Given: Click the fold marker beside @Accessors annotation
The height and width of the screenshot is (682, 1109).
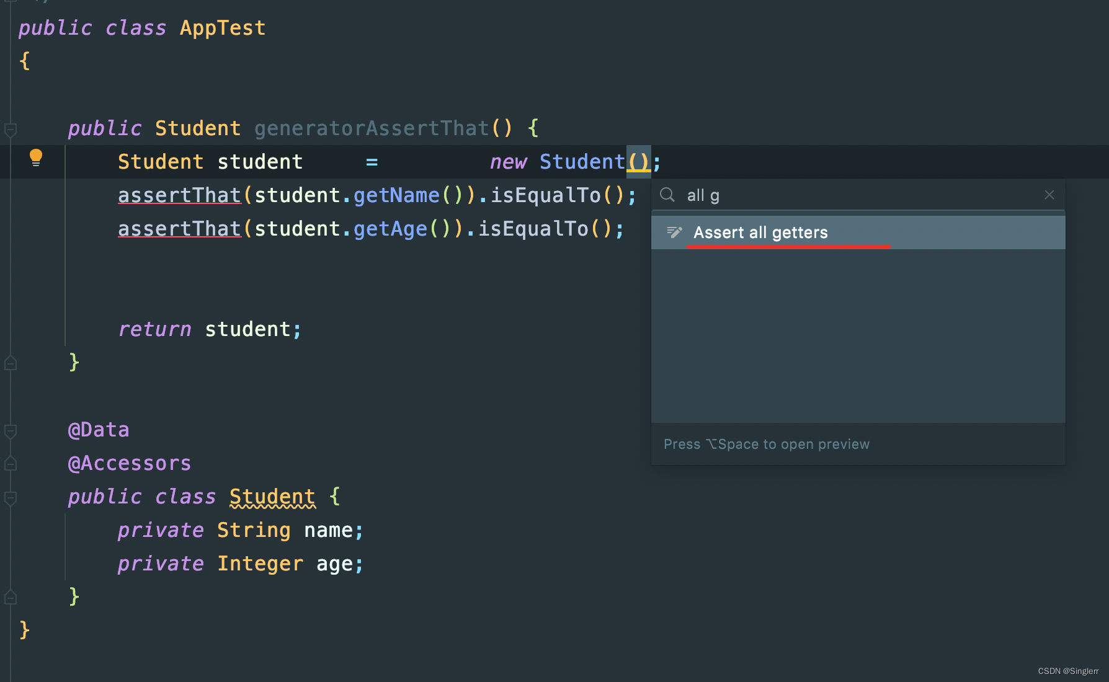Looking at the screenshot, I should pyautogui.click(x=11, y=464).
